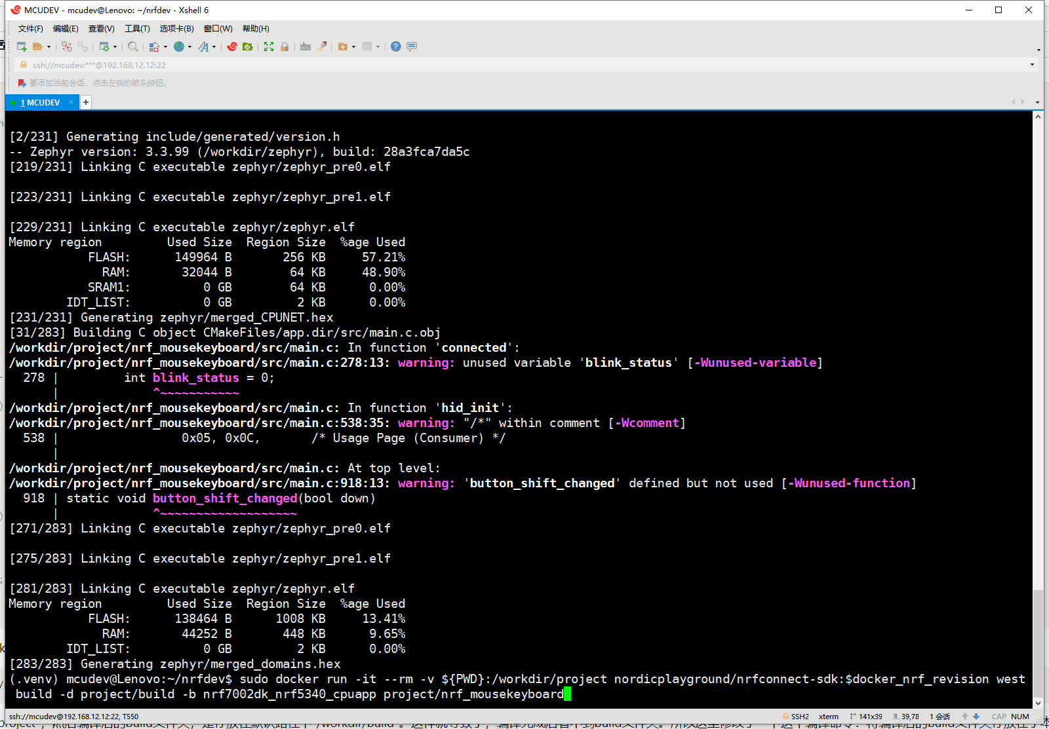Screen dimensions: 1049x729
Task: Open Help with the question mark icon
Action: click(x=396, y=47)
